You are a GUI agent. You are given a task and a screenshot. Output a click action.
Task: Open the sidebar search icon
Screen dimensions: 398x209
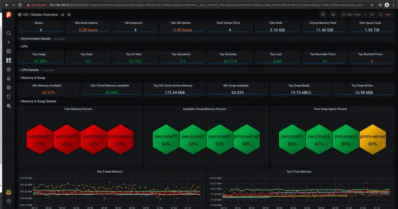coord(9,33)
